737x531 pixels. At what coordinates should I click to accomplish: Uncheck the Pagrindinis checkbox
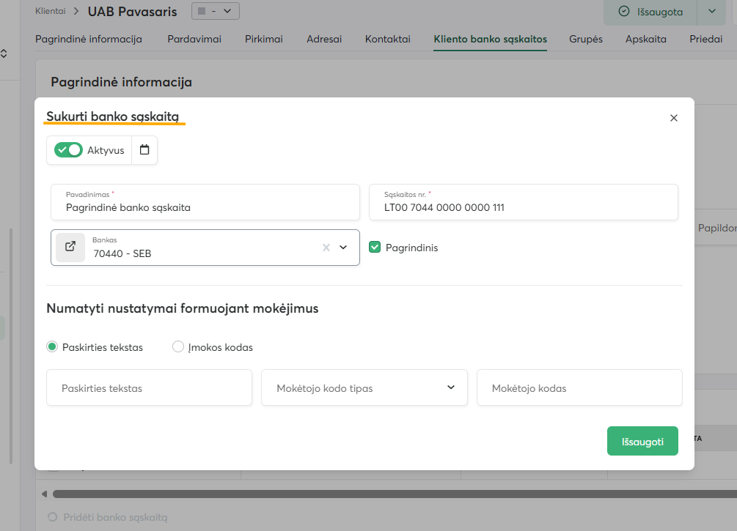[375, 248]
